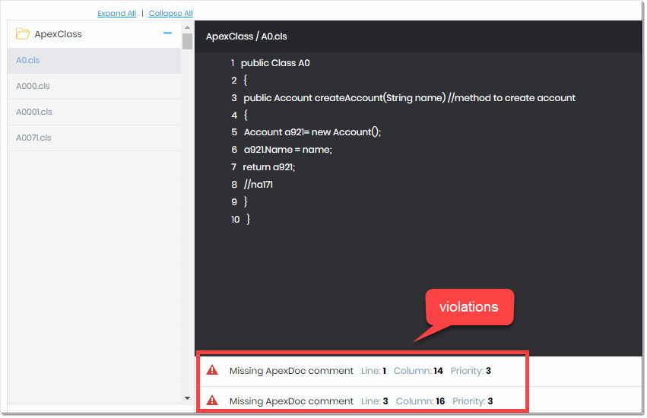Image resolution: width=647 pixels, height=418 pixels.
Task: Click the file list scrollbar down arrow
Action: coord(188,397)
